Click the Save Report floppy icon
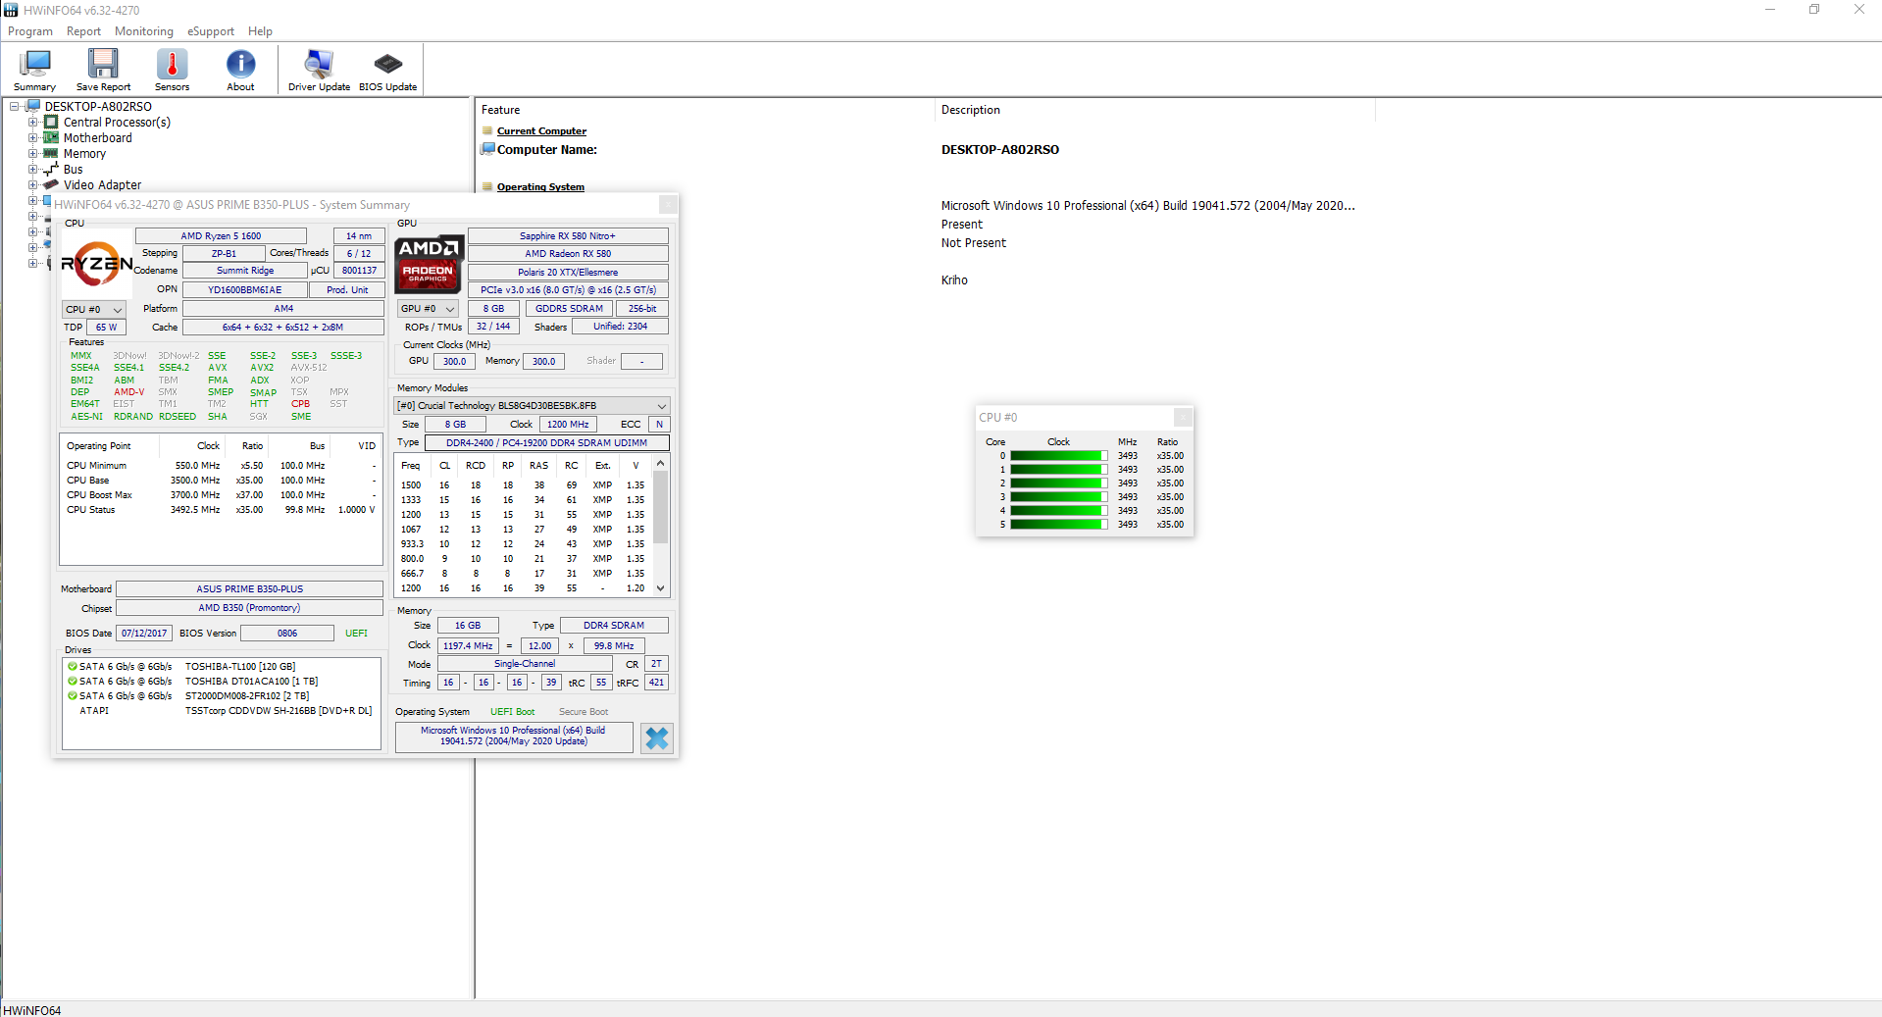1882x1017 pixels. click(x=103, y=64)
